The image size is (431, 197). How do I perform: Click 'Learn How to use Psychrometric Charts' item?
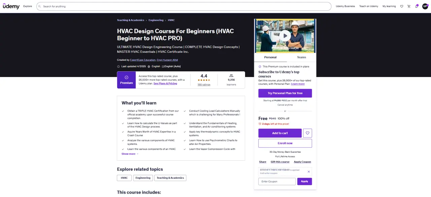(x=213, y=142)
